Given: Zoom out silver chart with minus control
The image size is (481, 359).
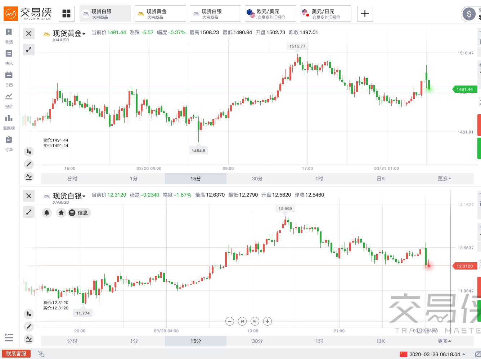Looking at the screenshot, I should coord(230,321).
